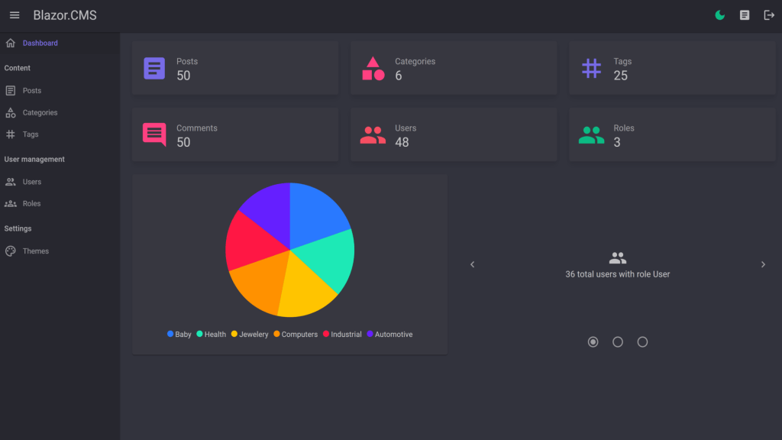This screenshot has width=782, height=440.
Task: Open Themes in the sidebar settings
Action: point(35,251)
